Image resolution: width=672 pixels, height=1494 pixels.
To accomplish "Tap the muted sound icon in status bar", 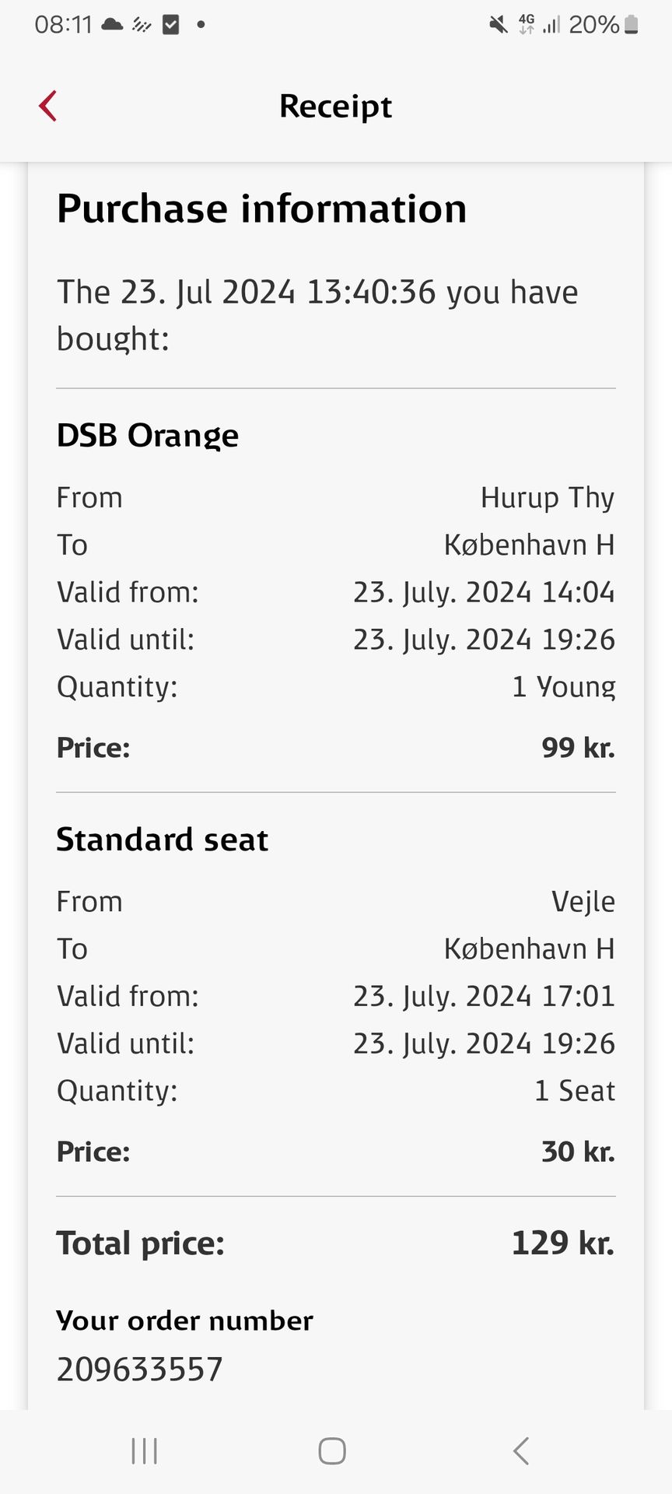I will [x=498, y=25].
